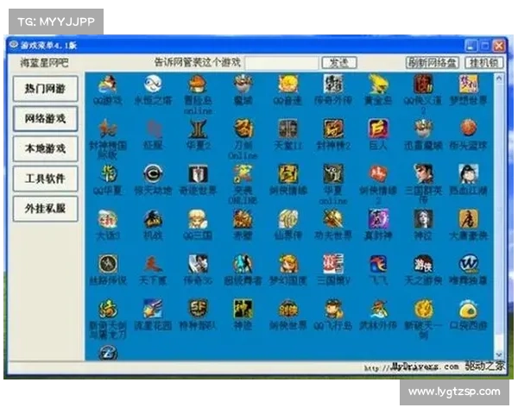
Task: Open the 外挂私服 category
Action: pyautogui.click(x=45, y=209)
